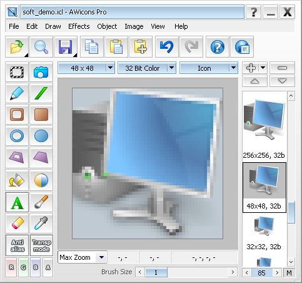Select the filled ellipse tool

(x=41, y=136)
